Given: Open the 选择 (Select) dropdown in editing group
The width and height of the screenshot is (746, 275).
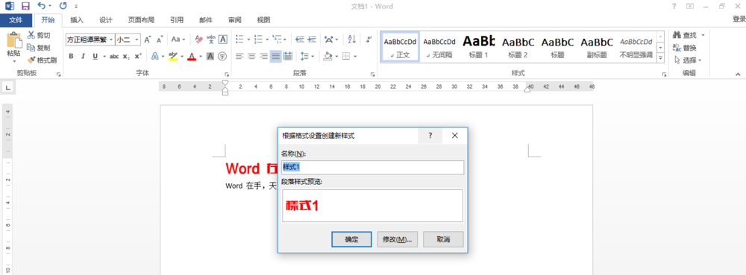Looking at the screenshot, I should coord(688,60).
